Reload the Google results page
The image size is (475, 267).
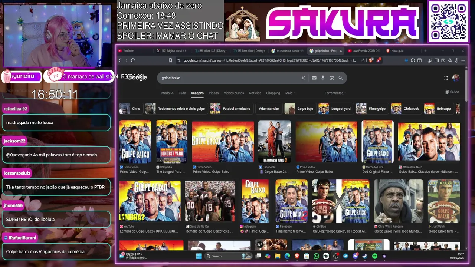click(x=133, y=60)
